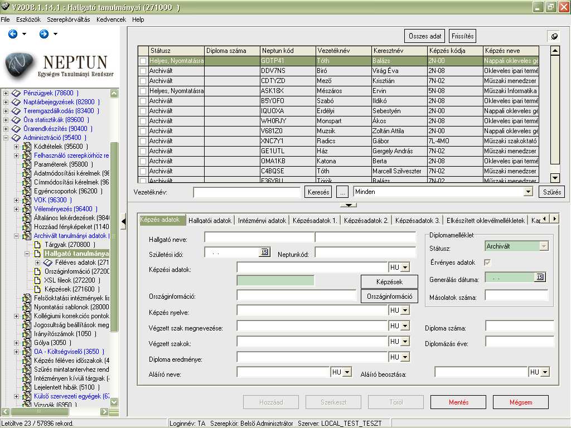Viewport: 571px width, 428px height.
Task: Click the Országinformáció page icon in tree
Action: point(37,271)
